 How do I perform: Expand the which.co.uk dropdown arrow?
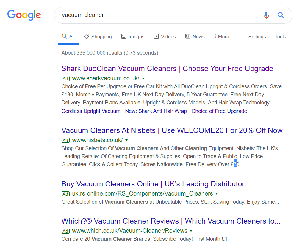[x=191, y=231]
